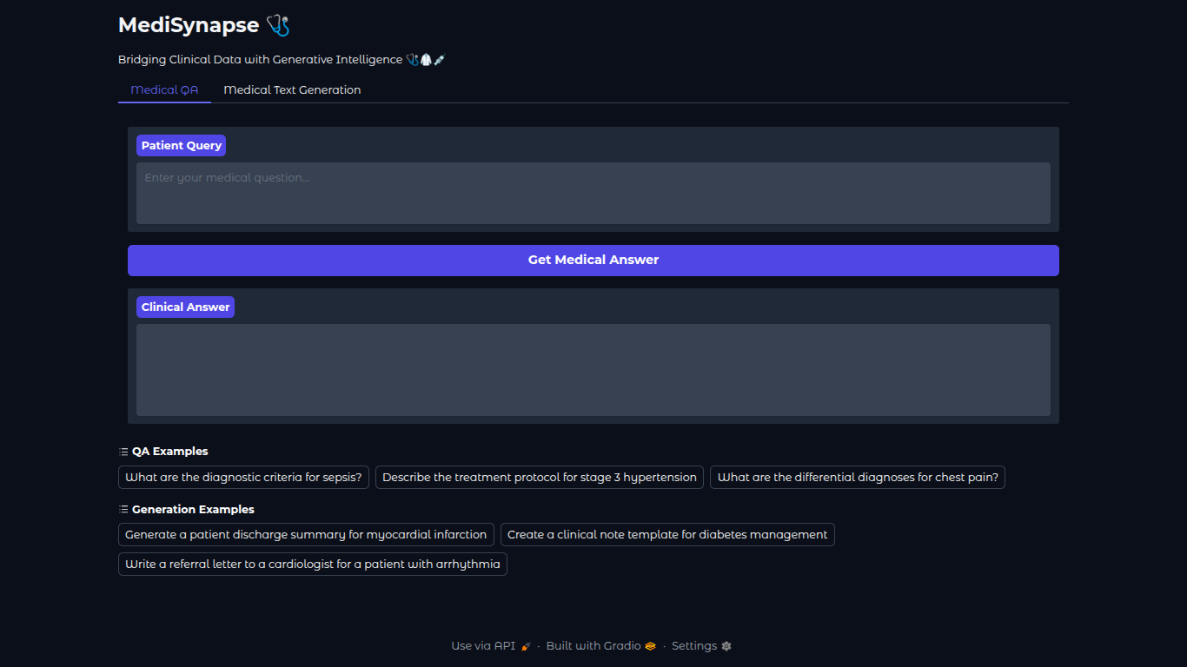Choose the diabetes management clinical note example
1187x667 pixels.
(x=666, y=535)
